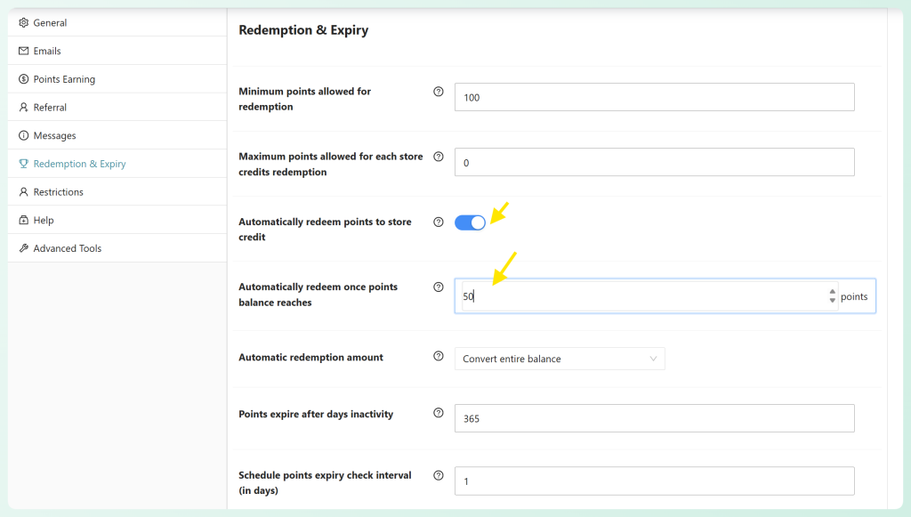
Task: Open Emails settings menu item
Action: coord(117,51)
